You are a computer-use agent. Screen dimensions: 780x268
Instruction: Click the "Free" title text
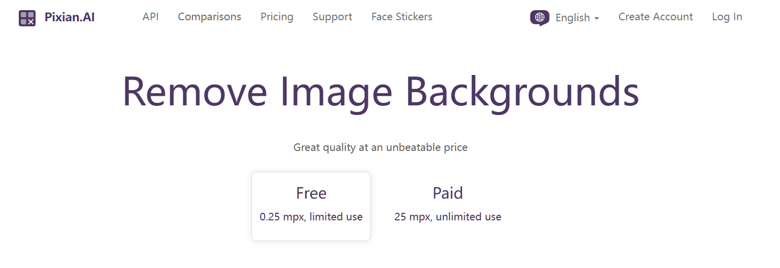click(311, 193)
